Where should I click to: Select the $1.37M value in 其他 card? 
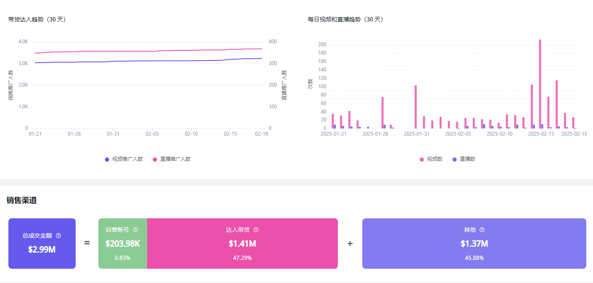[474, 244]
